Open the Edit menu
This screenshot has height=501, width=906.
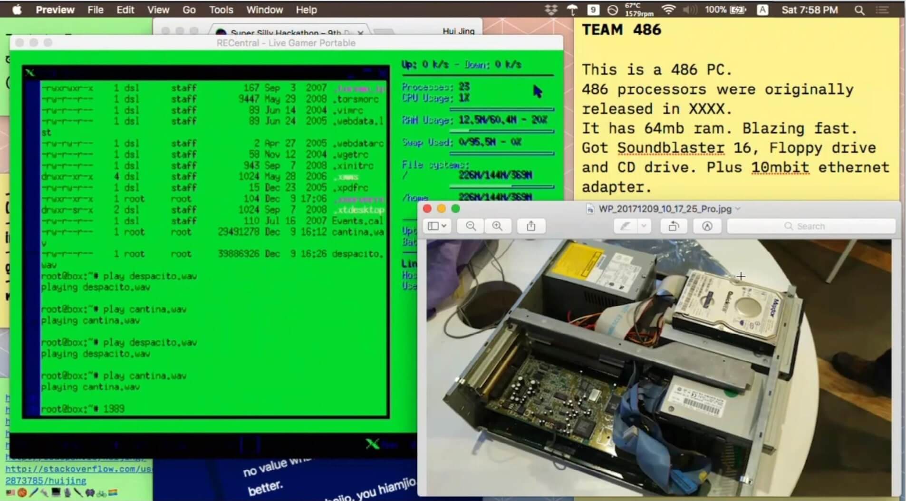(125, 10)
